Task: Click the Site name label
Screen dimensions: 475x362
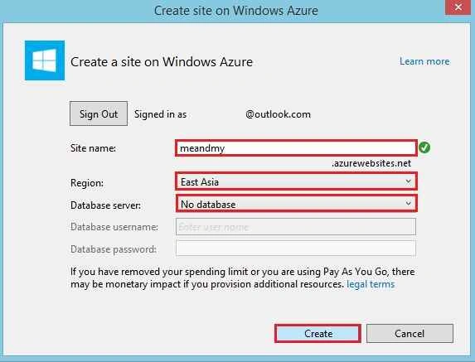Action: pos(93,148)
